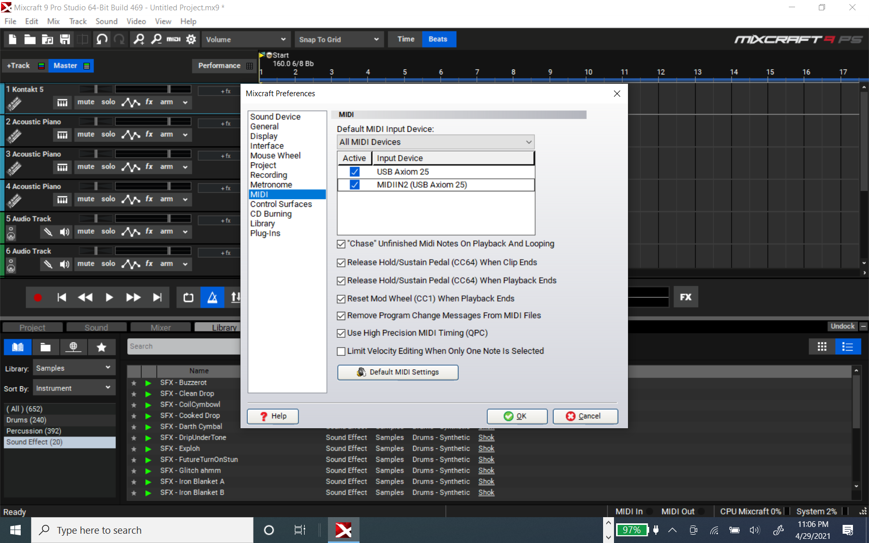
Task: Click Cancel in Mixcraft Preferences
Action: [585, 416]
